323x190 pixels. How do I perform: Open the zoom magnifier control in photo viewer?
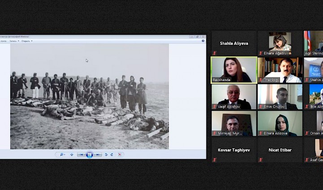pyautogui.click(x=62, y=155)
